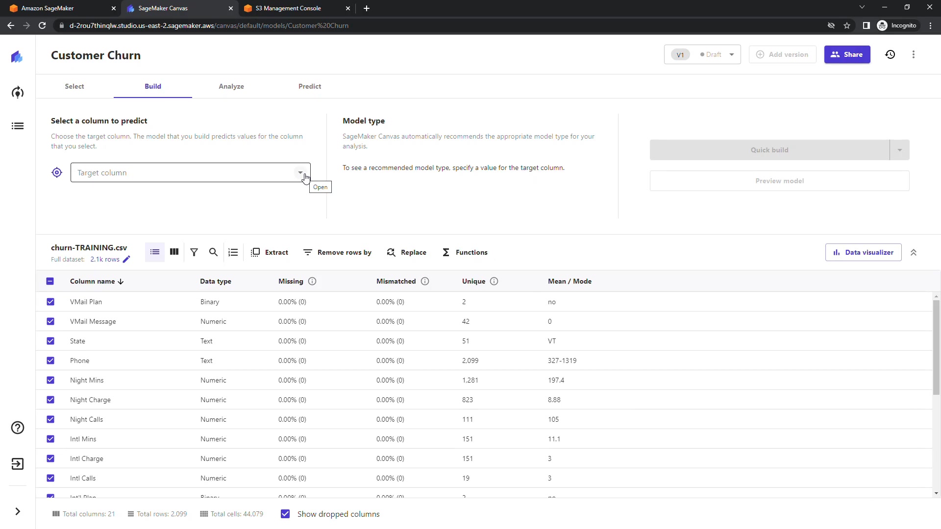Go to the Predict tab
Screen dimensions: 941x529
click(x=310, y=86)
